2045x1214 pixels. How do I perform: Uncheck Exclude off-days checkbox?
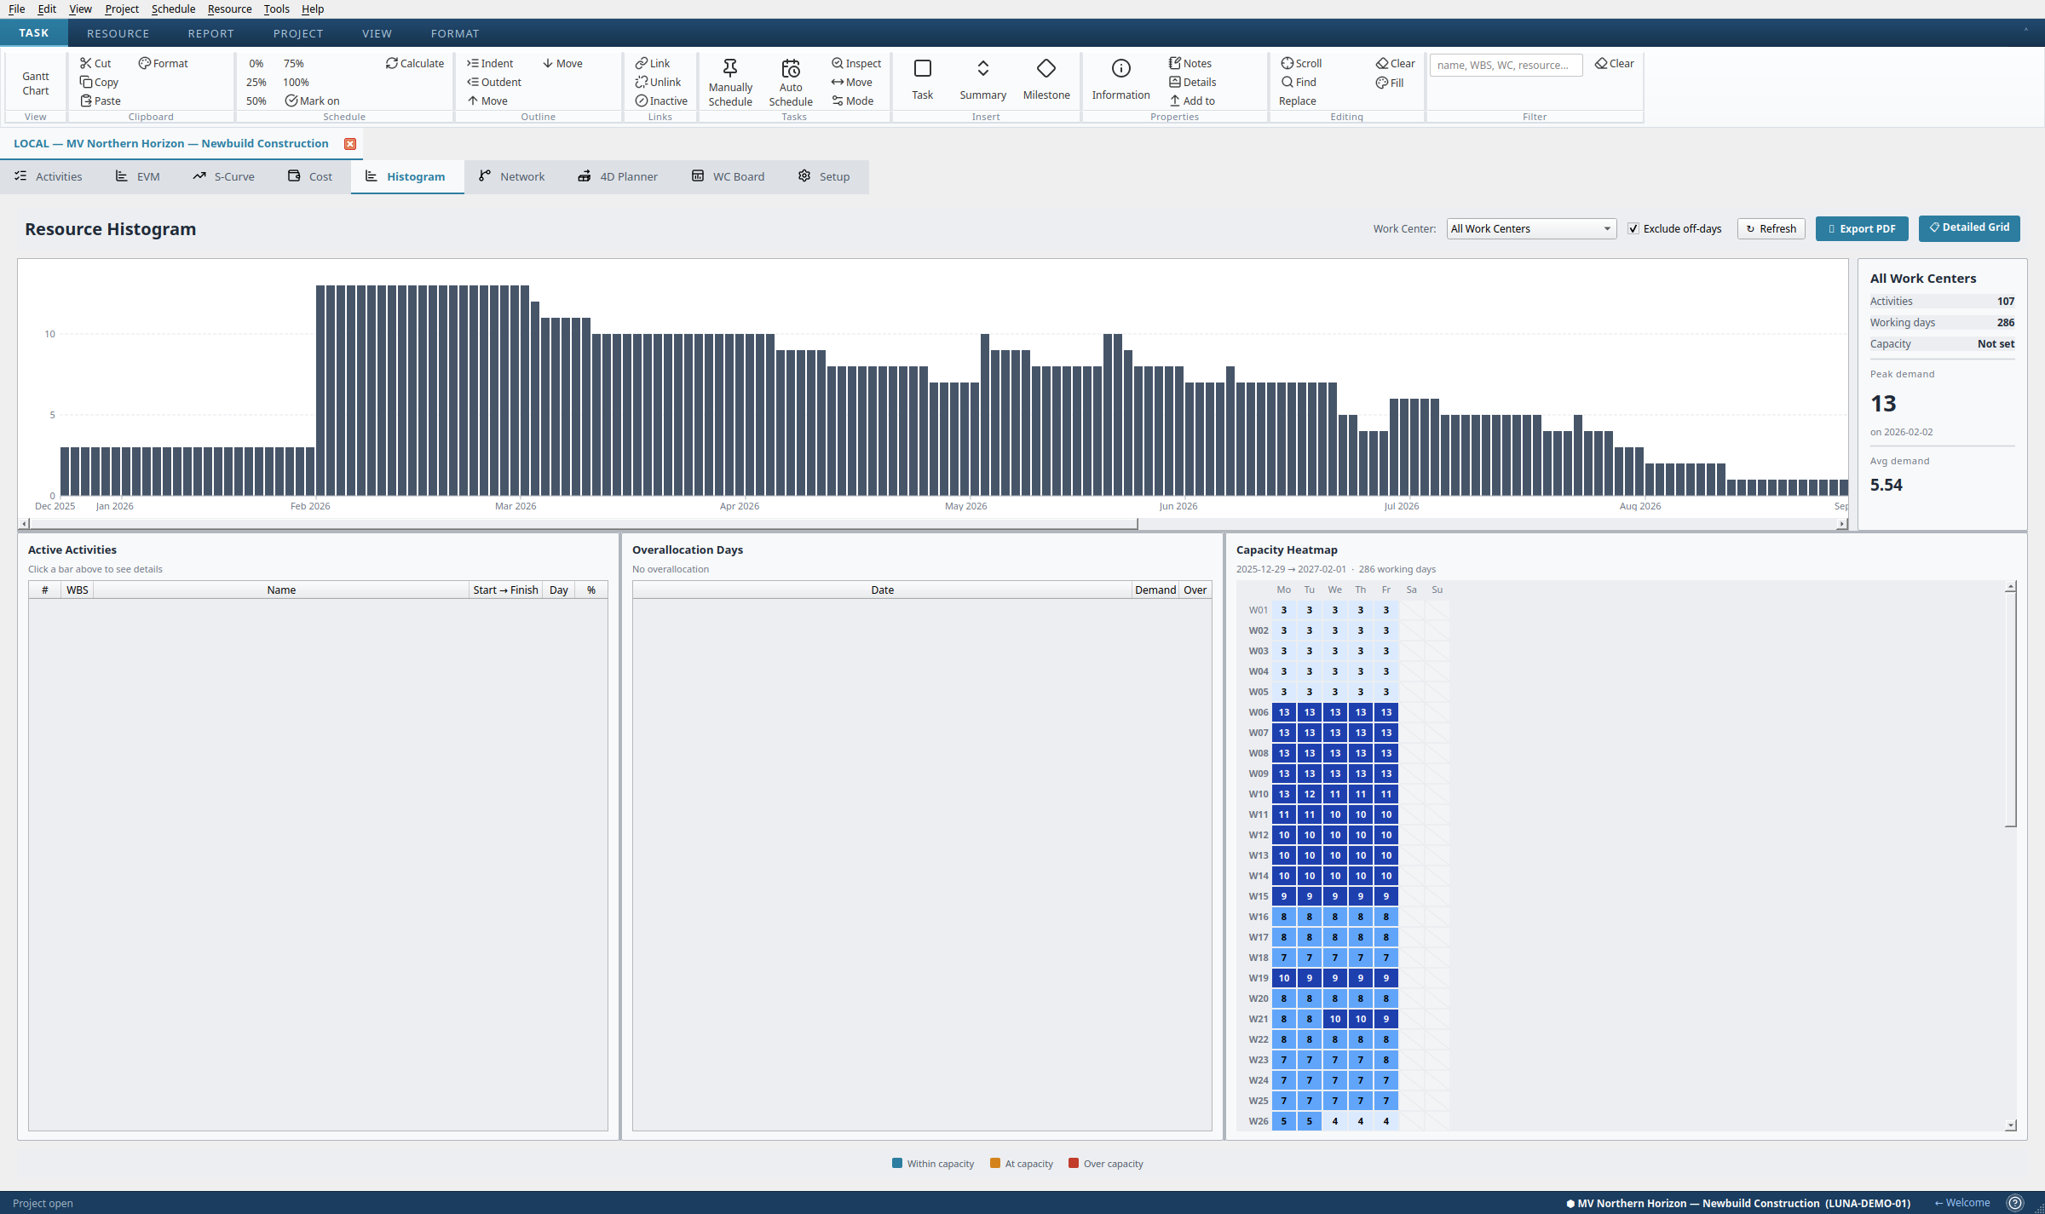[x=1633, y=228]
